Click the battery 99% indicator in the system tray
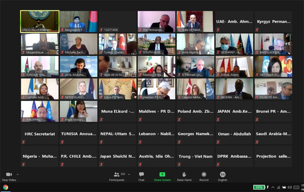 point(259,187)
